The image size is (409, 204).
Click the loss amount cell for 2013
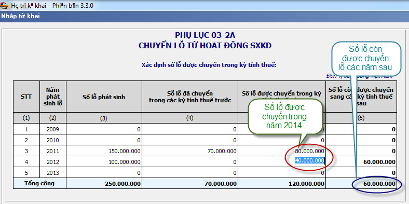tap(104, 173)
